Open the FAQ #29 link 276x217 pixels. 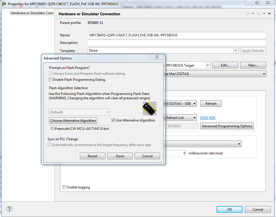tap(208, 117)
